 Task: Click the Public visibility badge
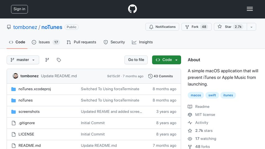(x=71, y=27)
